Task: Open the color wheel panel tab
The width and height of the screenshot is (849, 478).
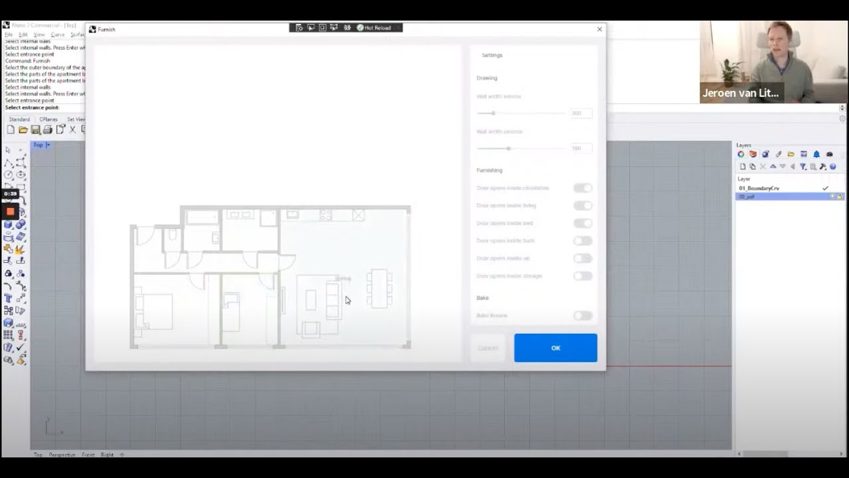Action: tap(741, 155)
